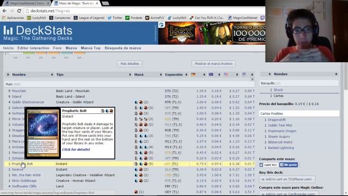Click the 'Click for details!' popup link
The height and width of the screenshot is (196, 348).
click(76, 150)
